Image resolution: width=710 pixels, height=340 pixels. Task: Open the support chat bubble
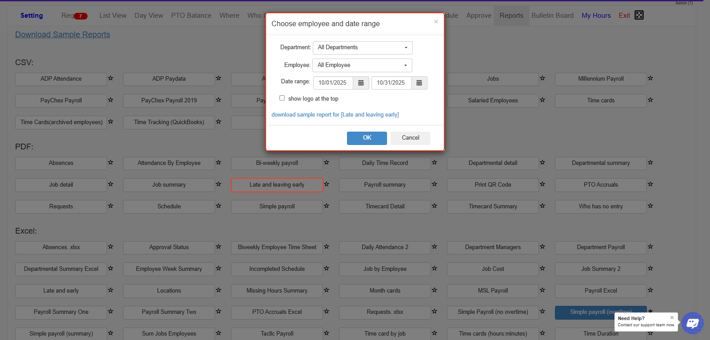pyautogui.click(x=692, y=323)
